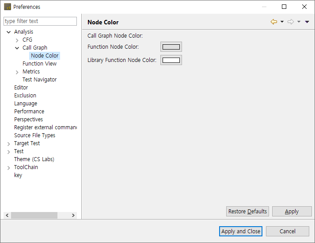Click the back navigation arrow icon
315x243 pixels.
click(274, 22)
